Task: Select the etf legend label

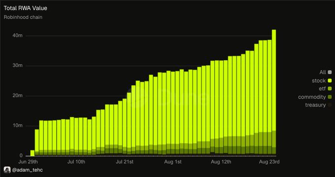Action: [322, 89]
